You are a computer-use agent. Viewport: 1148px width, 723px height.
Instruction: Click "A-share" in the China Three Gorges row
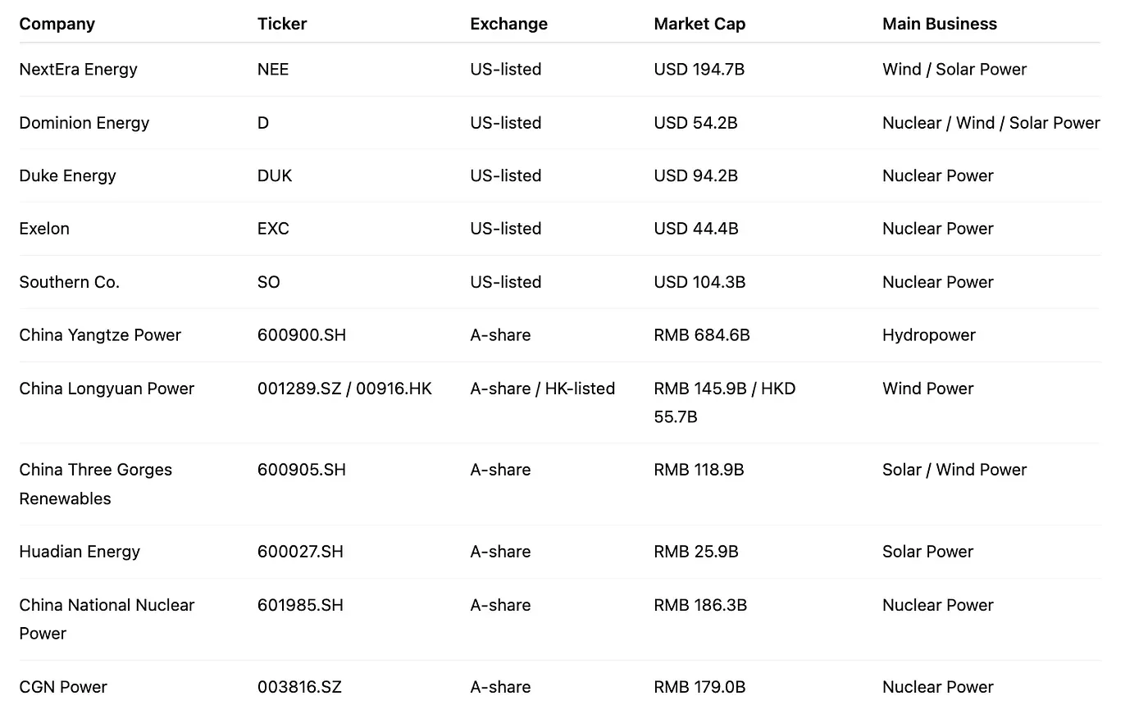[501, 470]
